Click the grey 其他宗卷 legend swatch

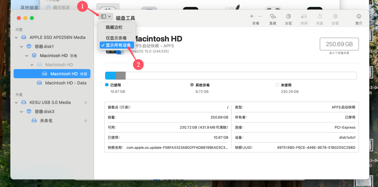(192, 85)
